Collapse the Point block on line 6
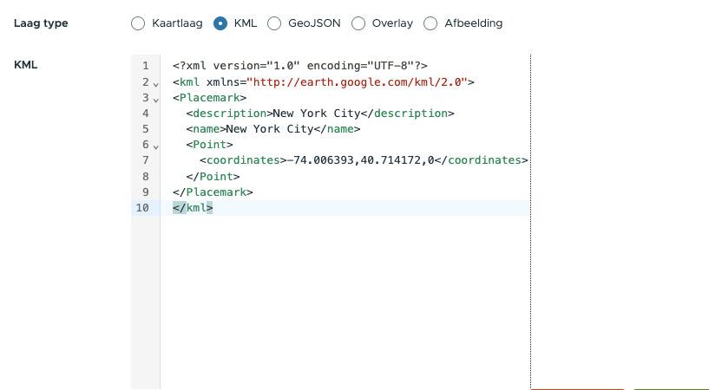The image size is (709, 390). [155, 146]
